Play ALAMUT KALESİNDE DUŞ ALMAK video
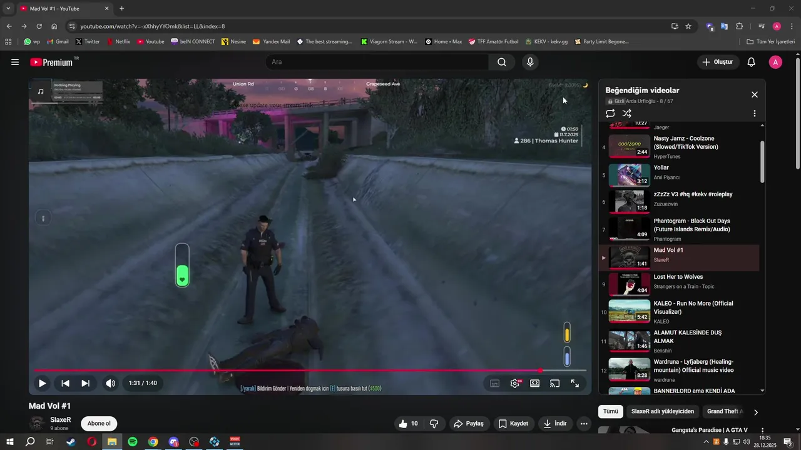 [x=680, y=341]
